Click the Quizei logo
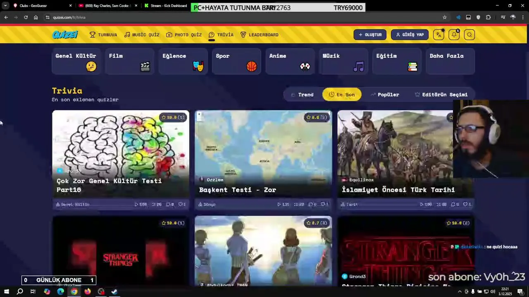The image size is (529, 297). (x=65, y=35)
